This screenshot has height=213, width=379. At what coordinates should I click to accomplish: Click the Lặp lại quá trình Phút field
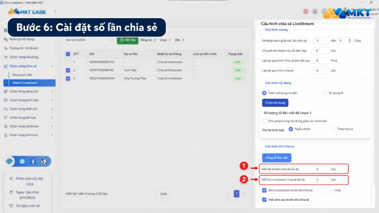point(322,61)
